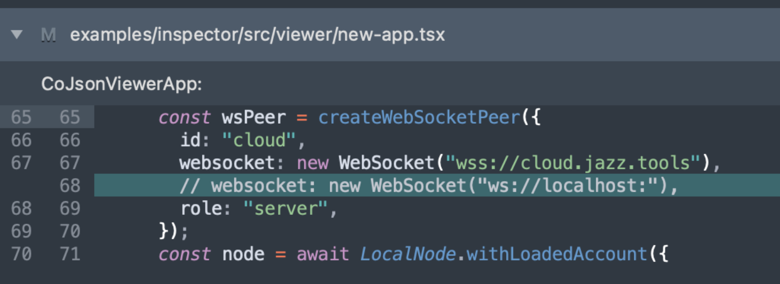Click the modified 'M' status icon
The height and width of the screenshot is (284, 780).
pos(49,35)
